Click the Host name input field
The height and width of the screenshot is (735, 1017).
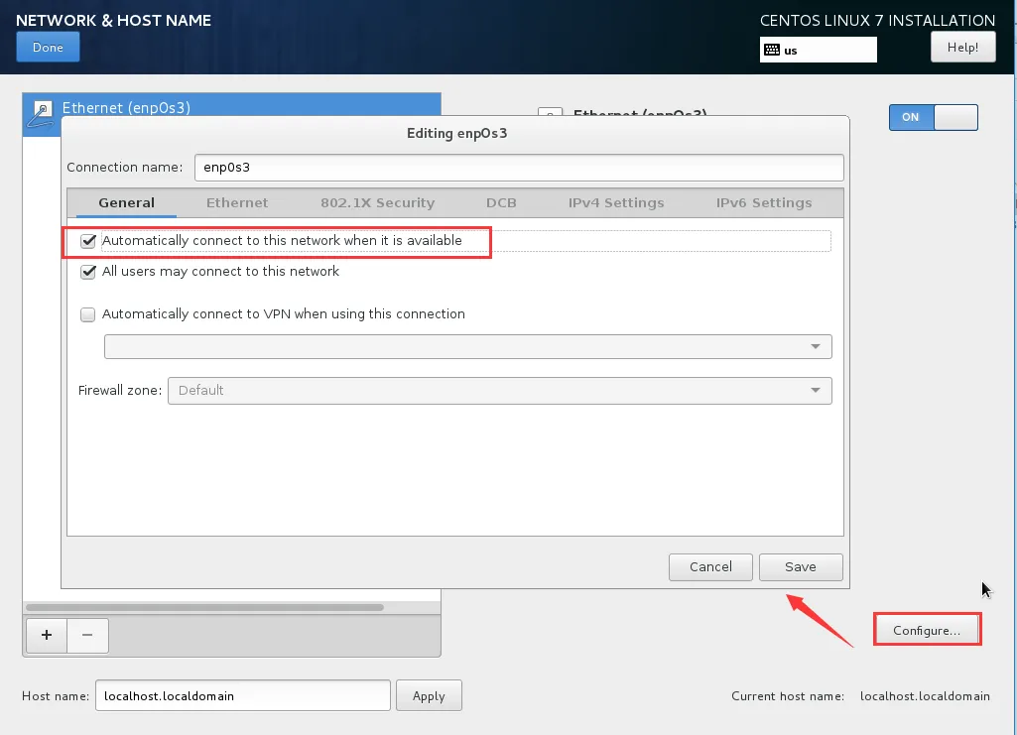[x=242, y=696]
